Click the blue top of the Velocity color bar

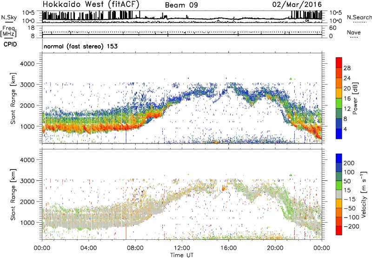[x=339, y=158]
